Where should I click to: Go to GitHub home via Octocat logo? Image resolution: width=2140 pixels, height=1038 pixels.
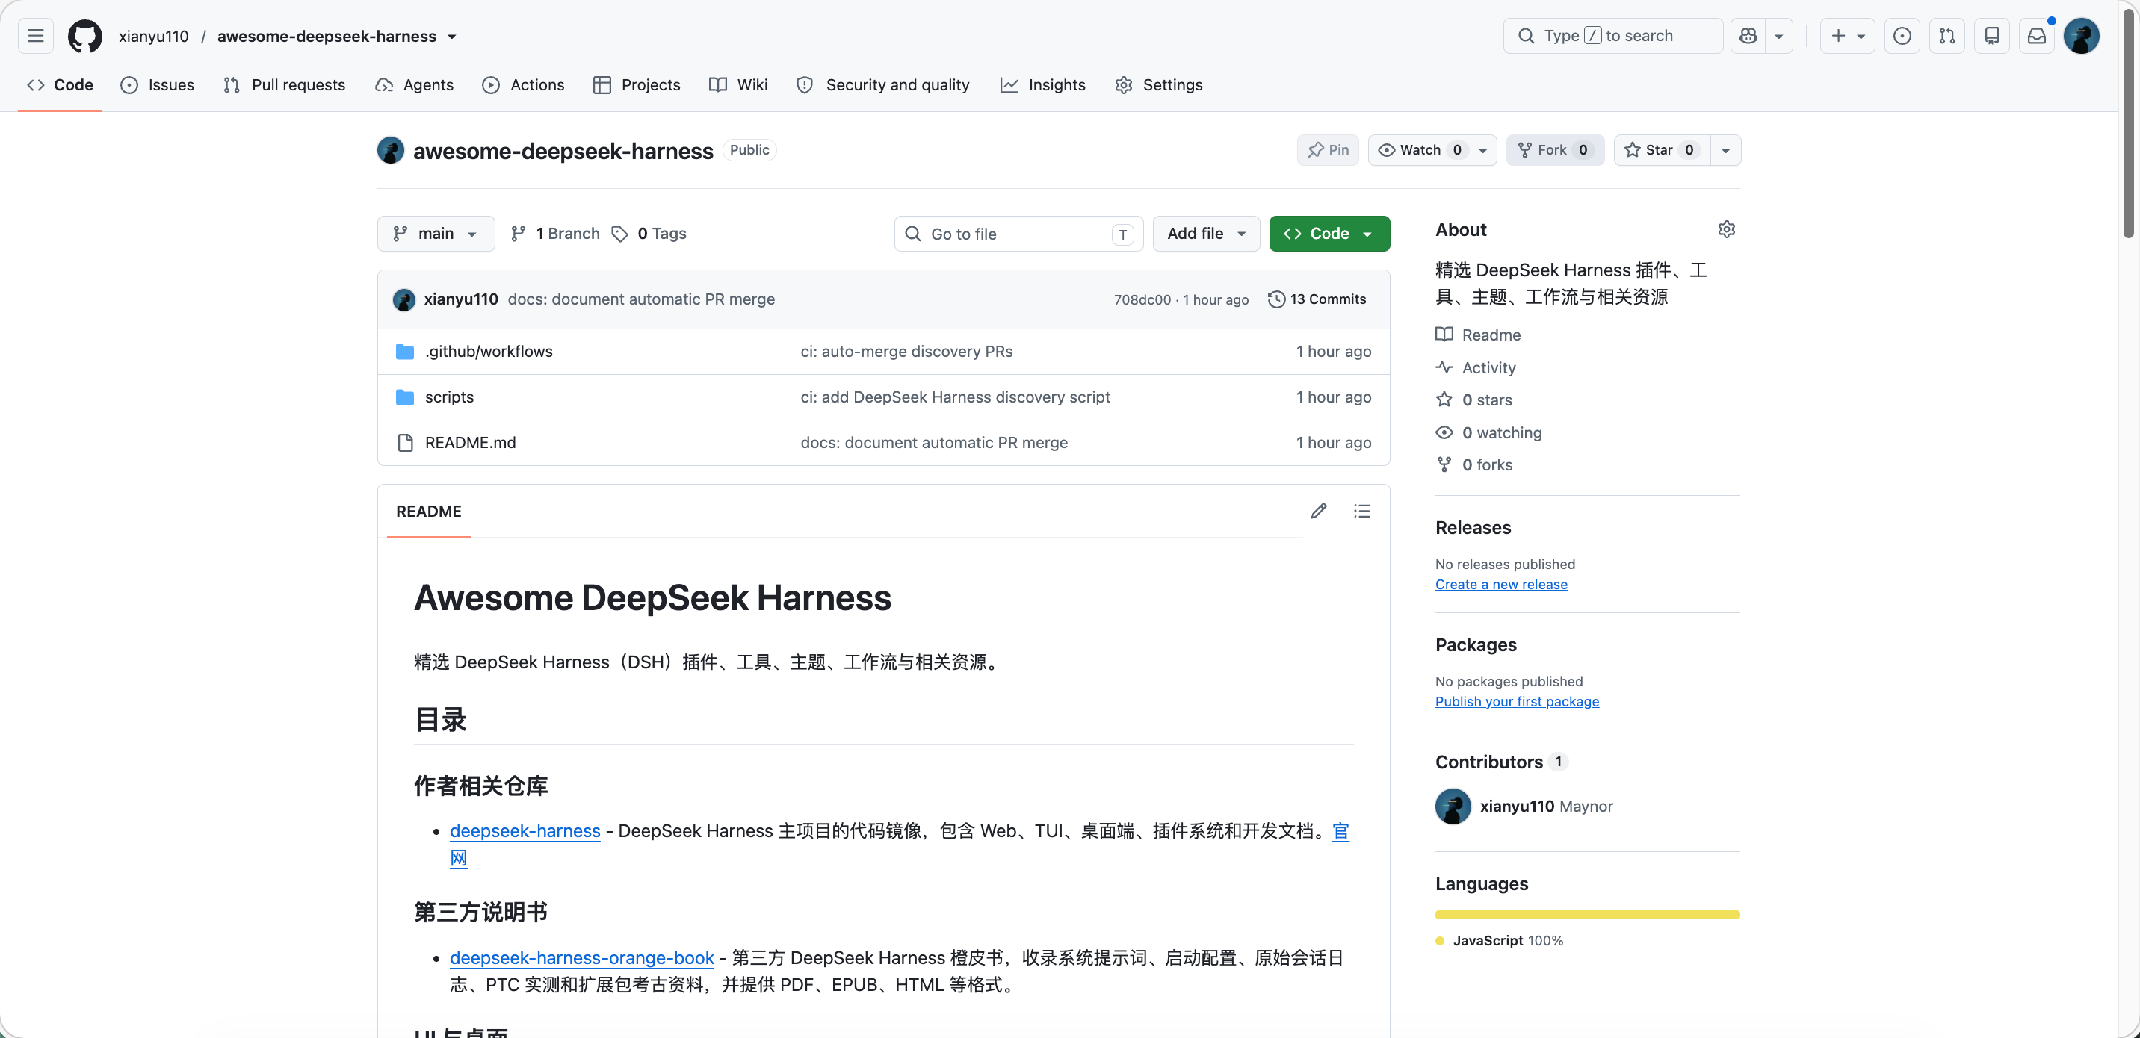(84, 36)
